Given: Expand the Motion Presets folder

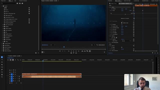Looking at the screenshot, I should (3, 28).
